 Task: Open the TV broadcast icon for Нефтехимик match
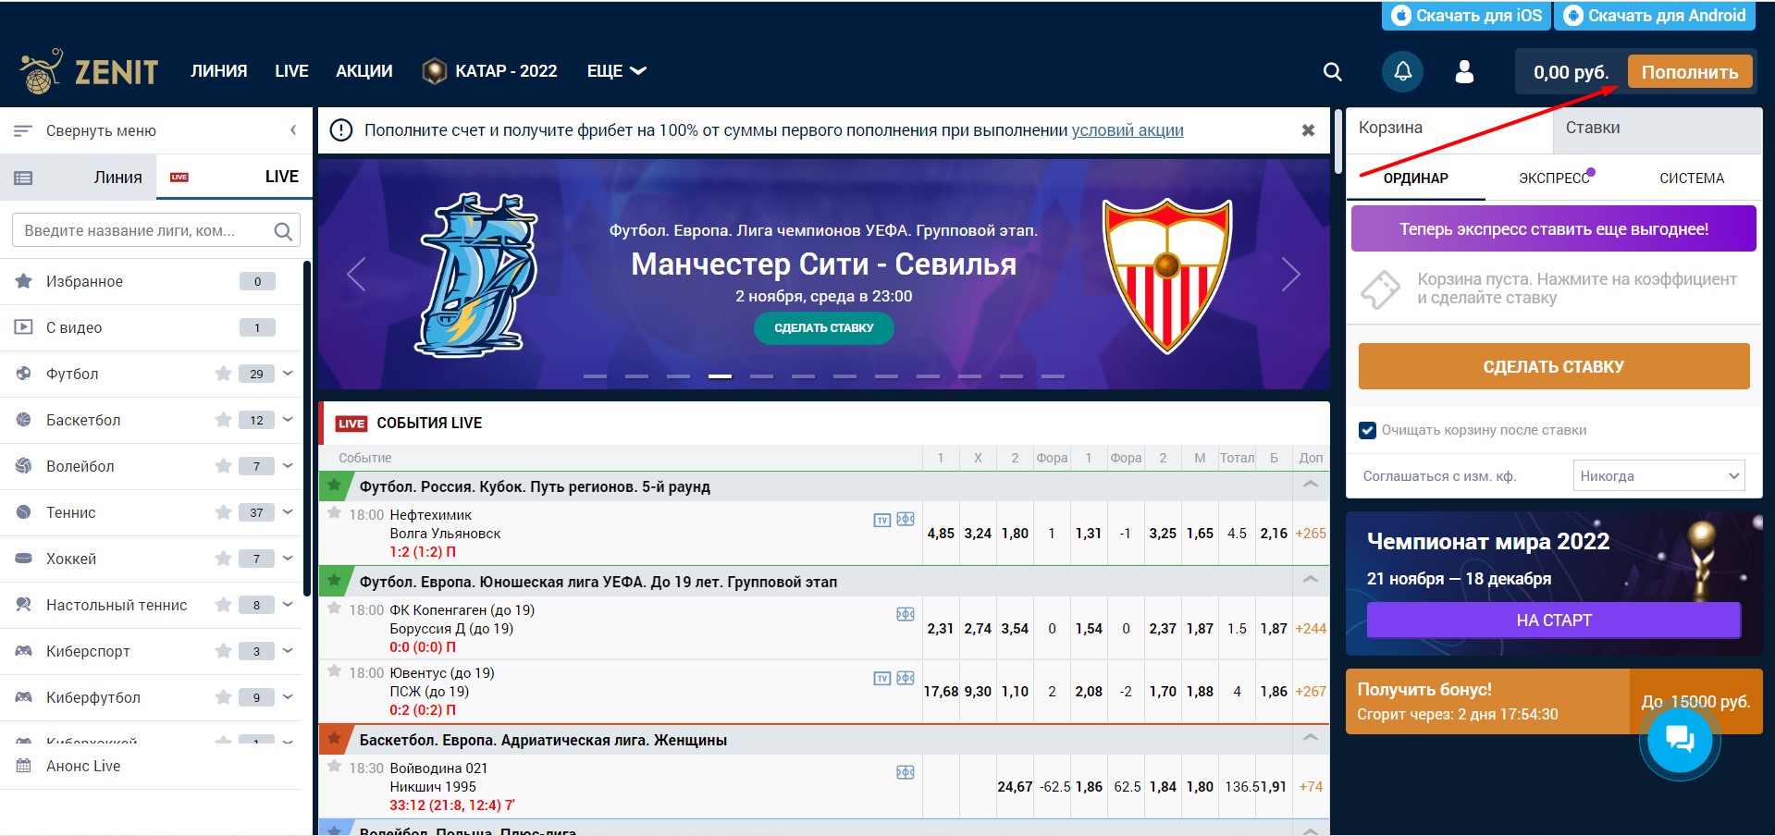(881, 520)
